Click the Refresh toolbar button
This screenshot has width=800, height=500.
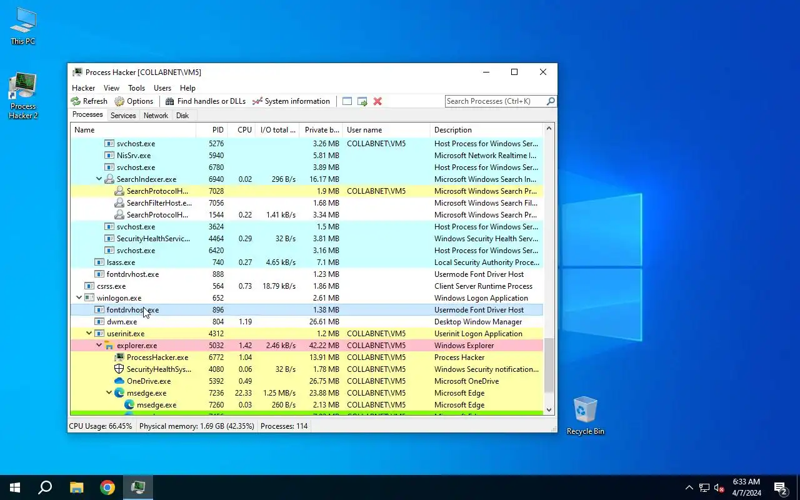coord(89,101)
